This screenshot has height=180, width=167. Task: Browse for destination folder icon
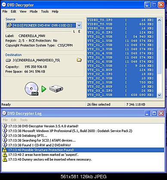[x=79, y=60]
